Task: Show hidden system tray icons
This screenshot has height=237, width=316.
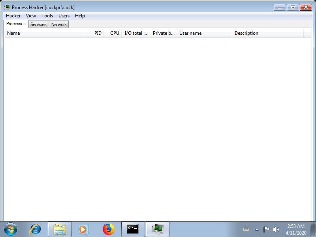Action: (257, 229)
